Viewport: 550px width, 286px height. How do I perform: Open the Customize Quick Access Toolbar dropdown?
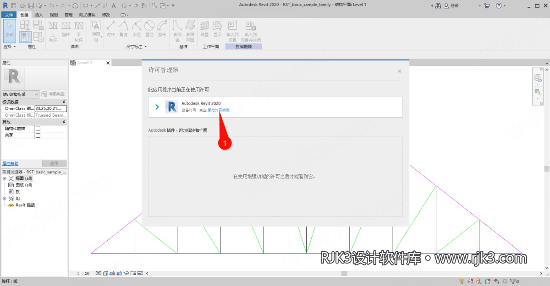point(173,5)
